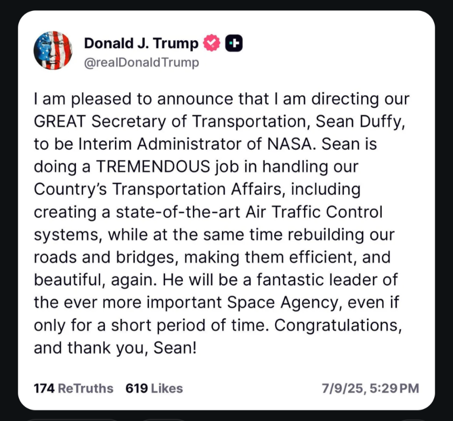Click "Secretary of Transportation" in the post

click(199, 121)
